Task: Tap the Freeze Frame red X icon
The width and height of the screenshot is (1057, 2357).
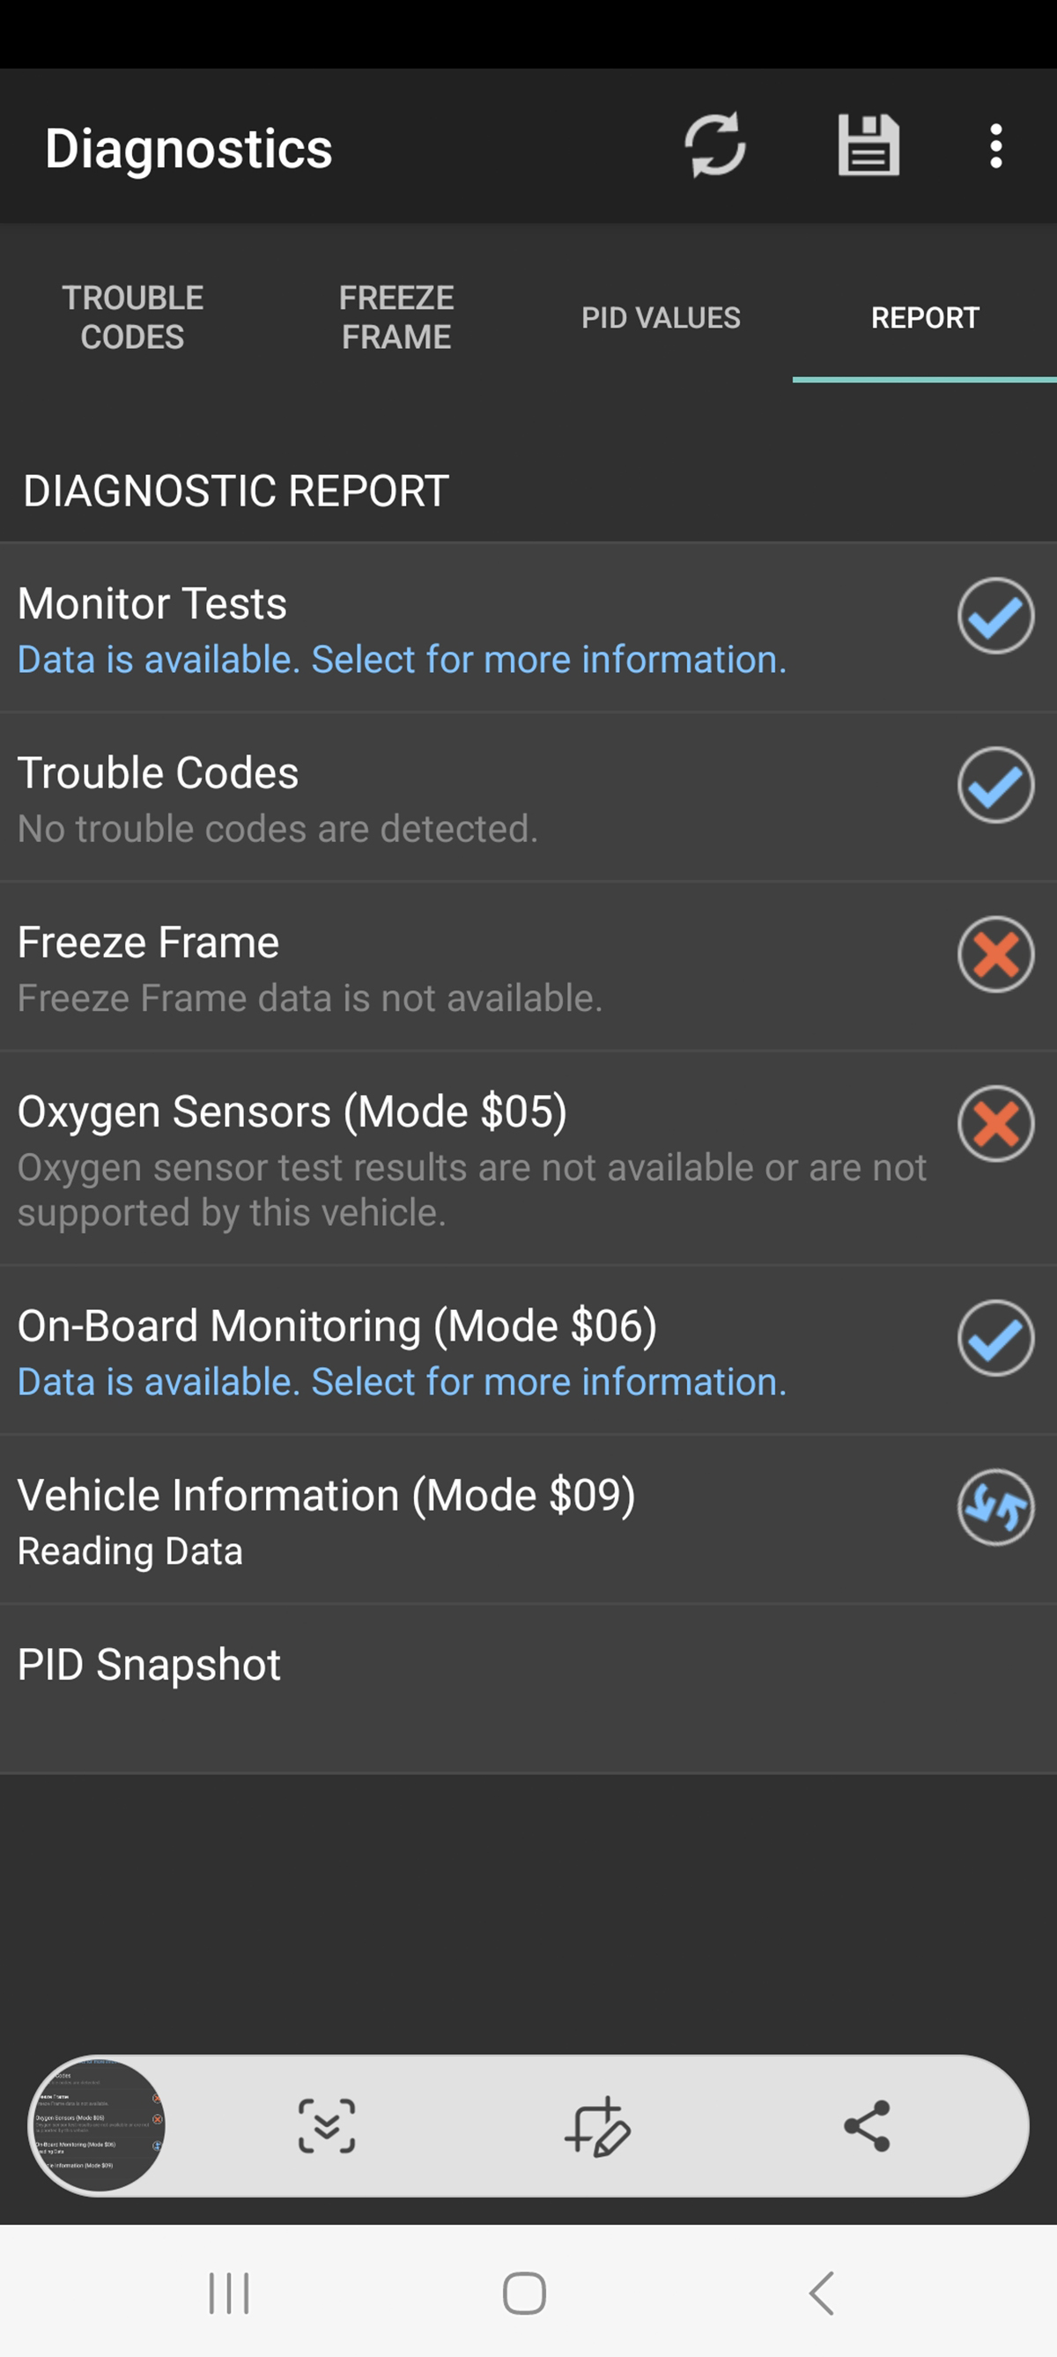Action: tap(995, 954)
